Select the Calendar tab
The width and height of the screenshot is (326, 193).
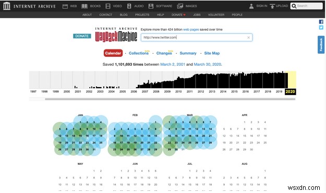[x=113, y=53]
